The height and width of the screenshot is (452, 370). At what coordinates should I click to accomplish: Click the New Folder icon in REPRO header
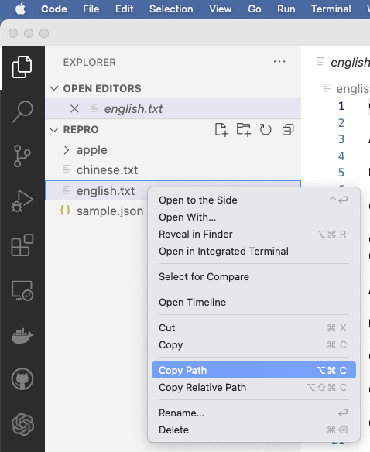click(244, 129)
